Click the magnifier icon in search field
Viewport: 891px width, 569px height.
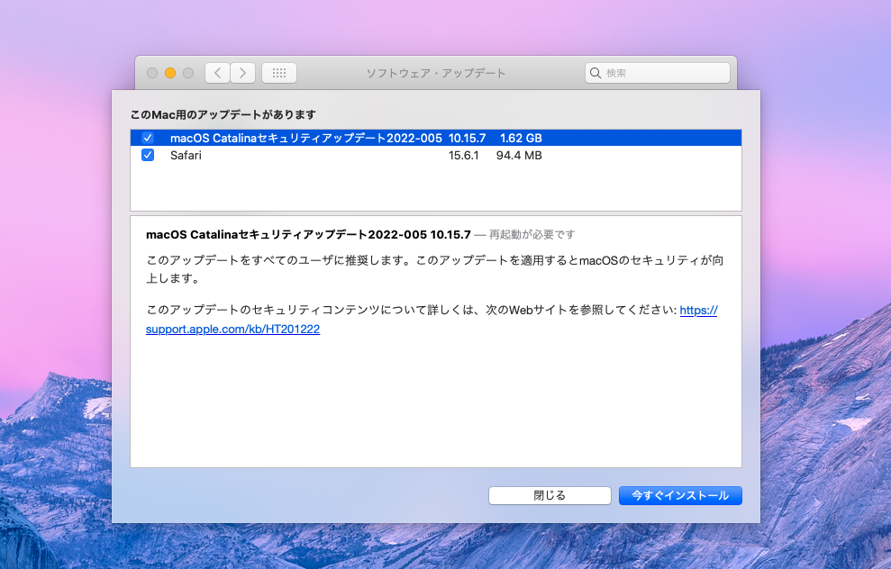click(x=596, y=73)
